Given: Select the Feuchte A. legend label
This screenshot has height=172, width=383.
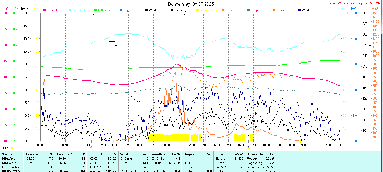Looking at the screenshot, I should [x=80, y=10].
